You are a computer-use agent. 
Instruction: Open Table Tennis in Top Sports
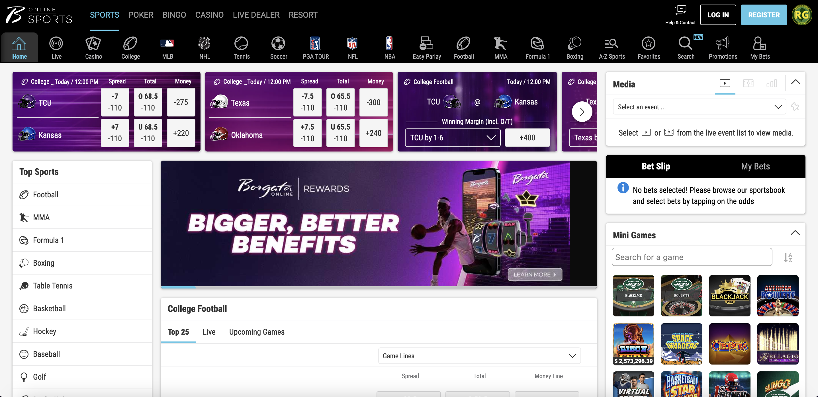pos(82,286)
